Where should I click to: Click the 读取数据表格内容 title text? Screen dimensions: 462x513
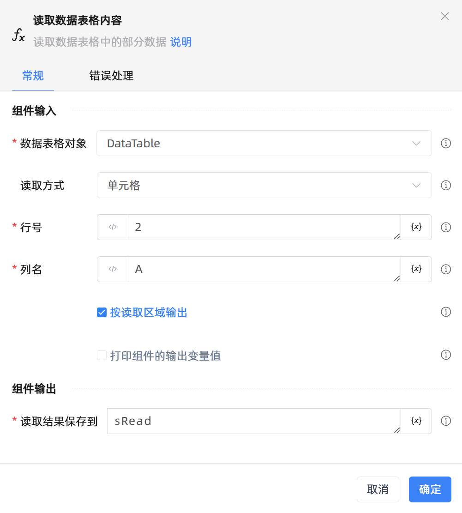[x=78, y=20]
